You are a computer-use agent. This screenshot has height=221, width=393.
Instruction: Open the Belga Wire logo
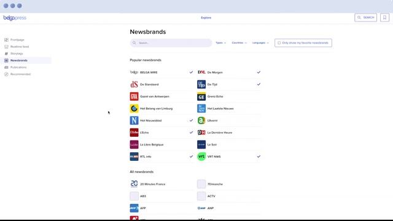(134, 72)
